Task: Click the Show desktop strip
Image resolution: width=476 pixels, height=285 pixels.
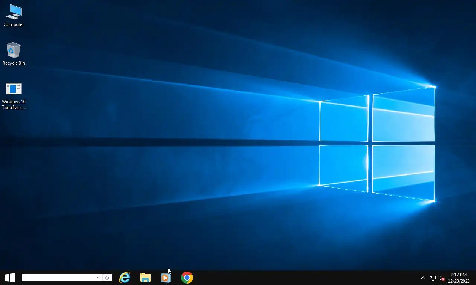Action: (x=475, y=278)
